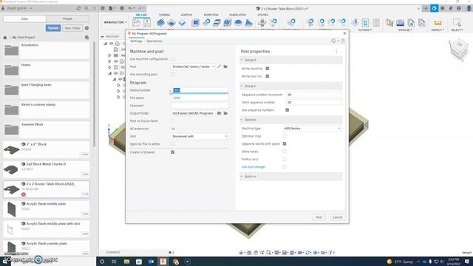Click the pencil edit icon beside Post
The height and width of the screenshot is (266, 473).
220,66
